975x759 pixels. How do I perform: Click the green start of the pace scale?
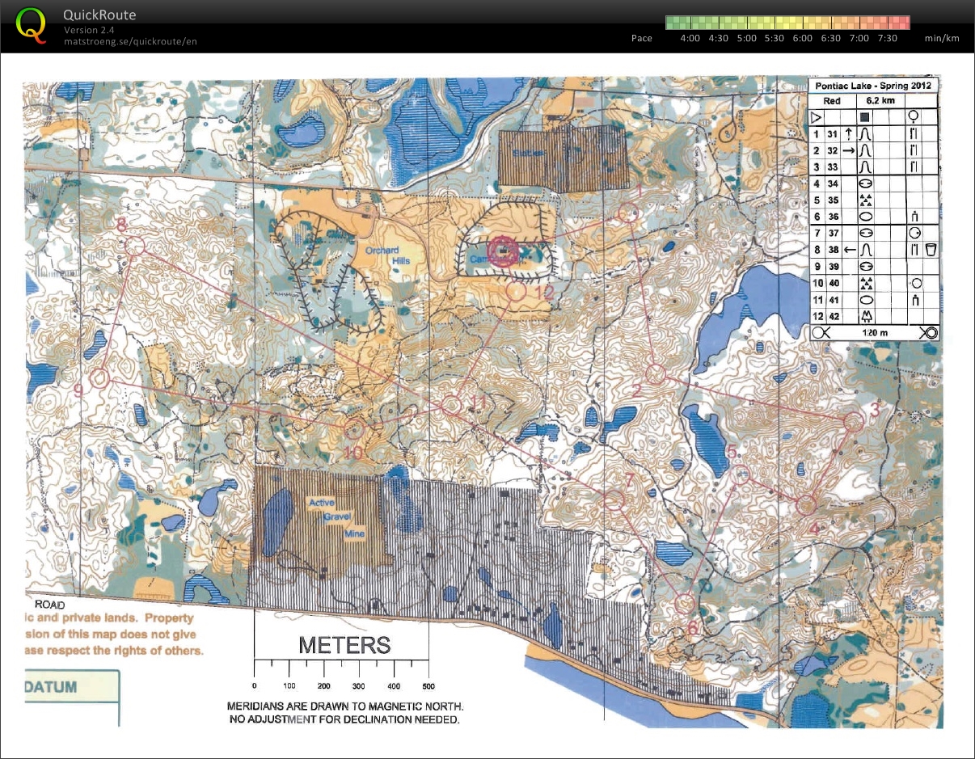coord(671,23)
